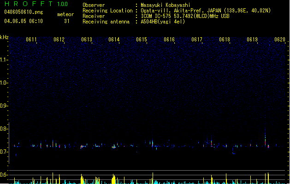Click the 0613 time marker
The width and height of the screenshot is (290, 184).
87,40
